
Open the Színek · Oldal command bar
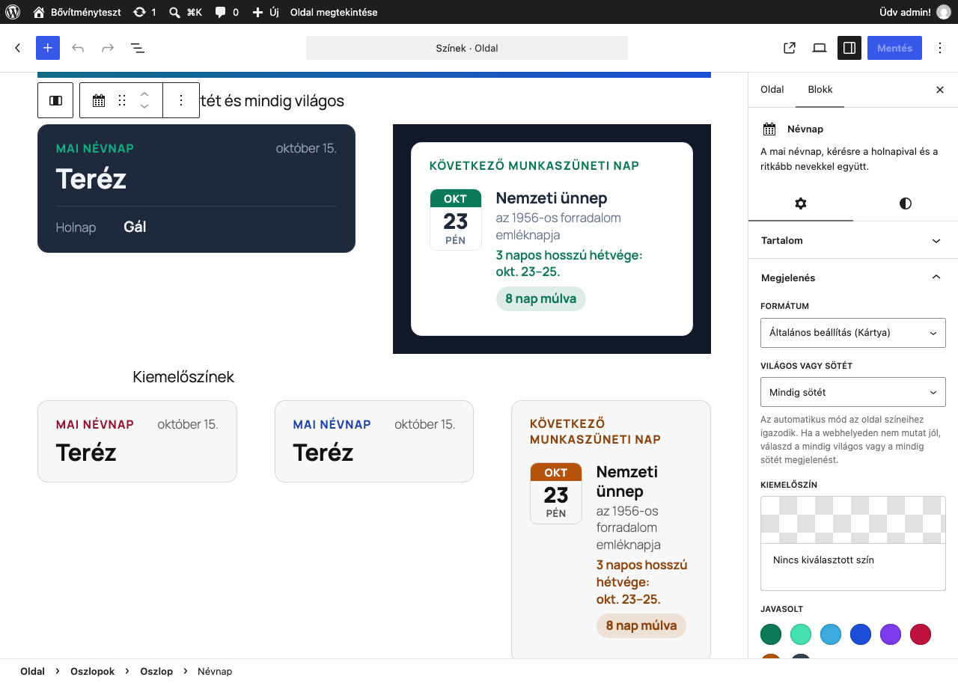coord(467,48)
